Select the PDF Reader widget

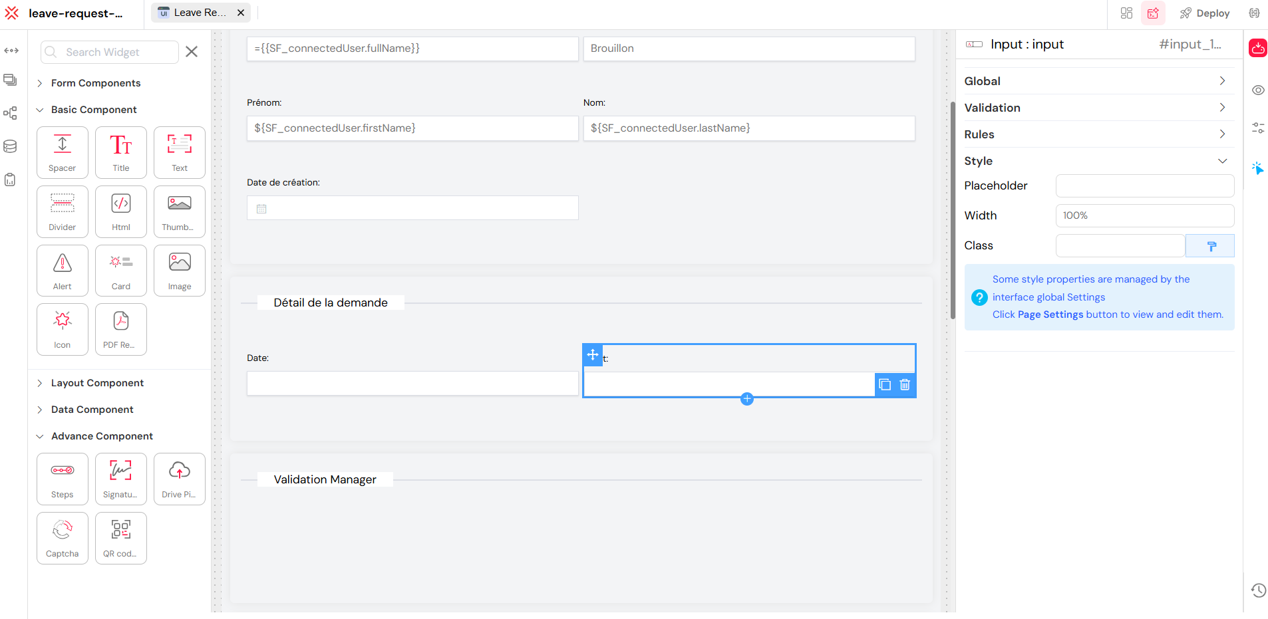coord(120,329)
